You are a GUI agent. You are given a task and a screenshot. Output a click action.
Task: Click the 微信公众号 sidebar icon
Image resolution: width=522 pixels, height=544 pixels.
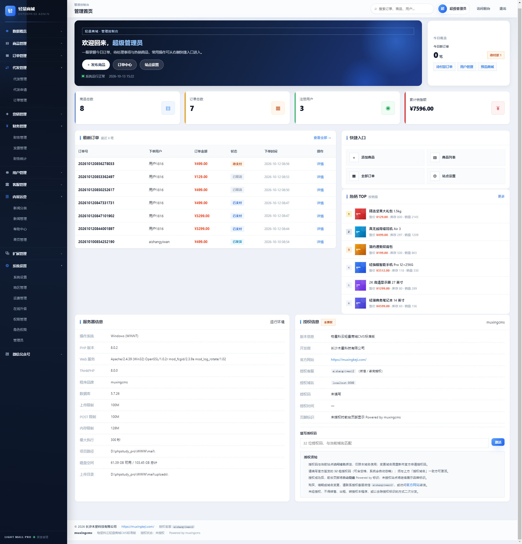tap(7, 354)
